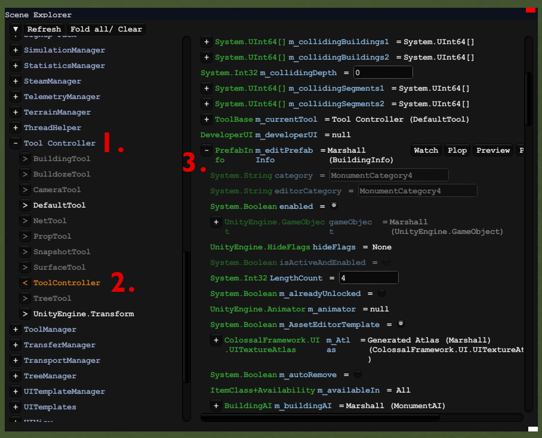542x438 pixels.
Task: Open UnityEngine.Transform component arrow
Action: [x=25, y=314]
